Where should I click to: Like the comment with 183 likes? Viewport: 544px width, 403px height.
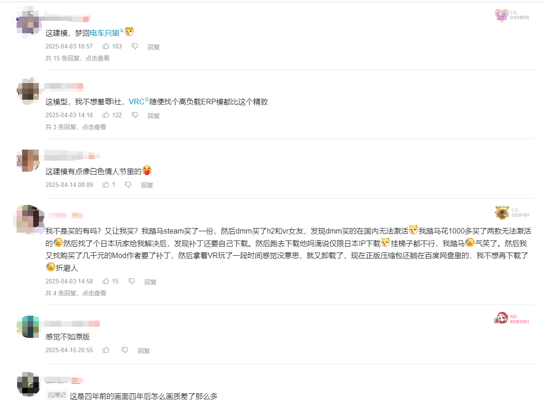click(106, 46)
